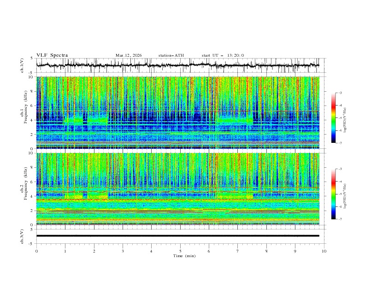The height and width of the screenshot is (282, 365).
Task: Click the ch.1 color scale bar
Action: coord(333,117)
